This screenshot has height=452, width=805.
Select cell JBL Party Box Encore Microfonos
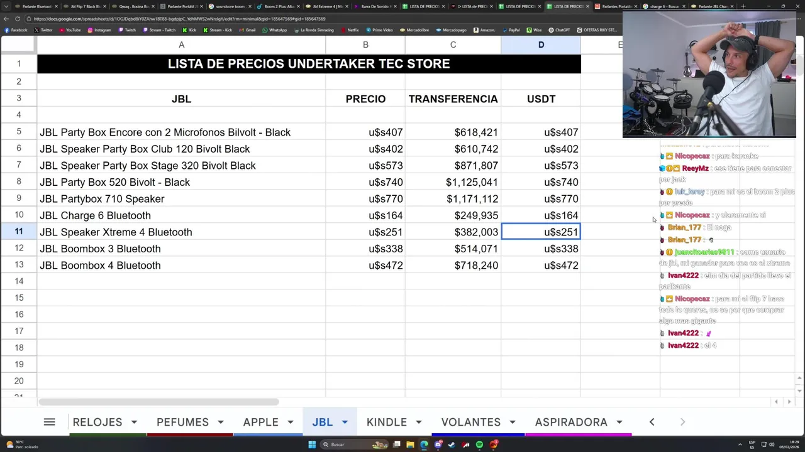181,132
